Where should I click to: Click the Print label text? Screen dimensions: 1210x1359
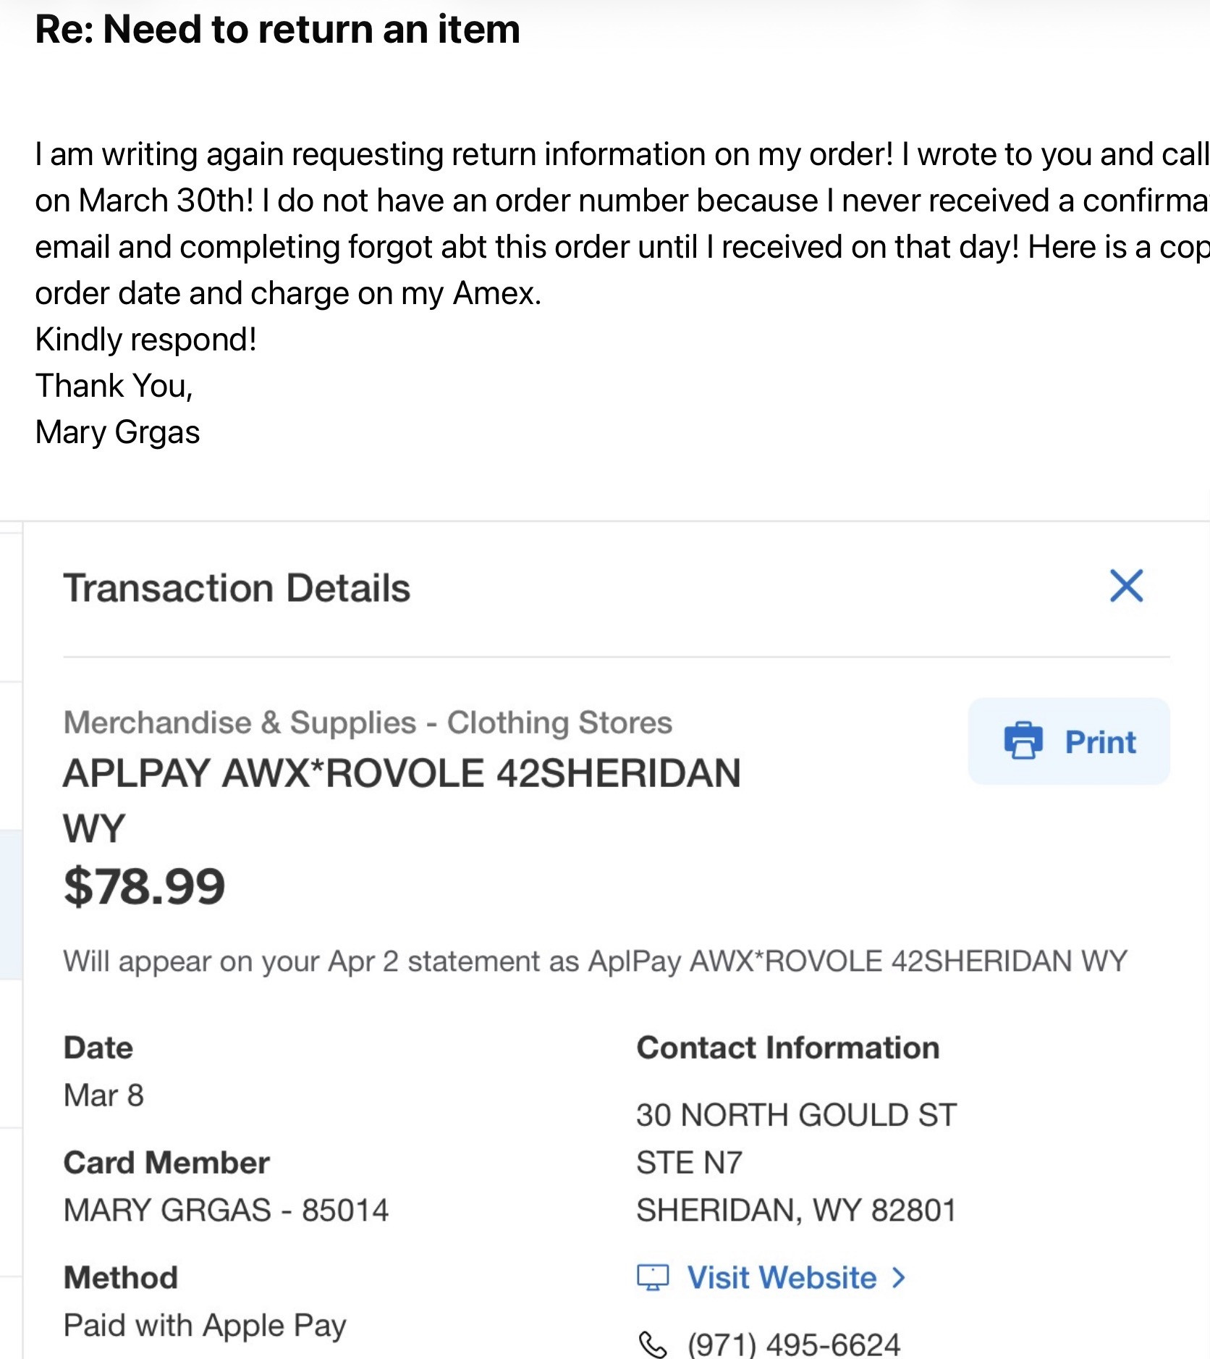[1100, 742]
